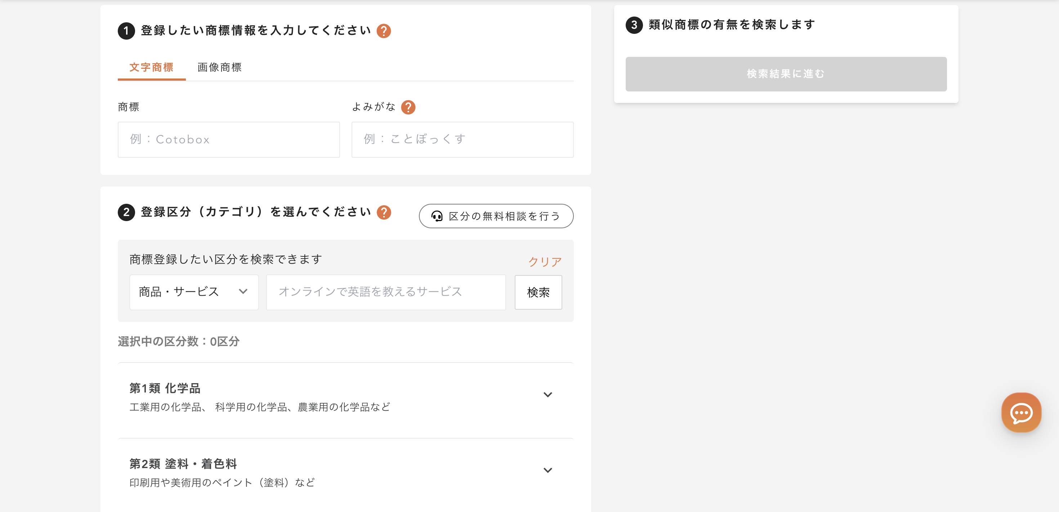
Task: Focus the category search text field
Action: click(386, 292)
